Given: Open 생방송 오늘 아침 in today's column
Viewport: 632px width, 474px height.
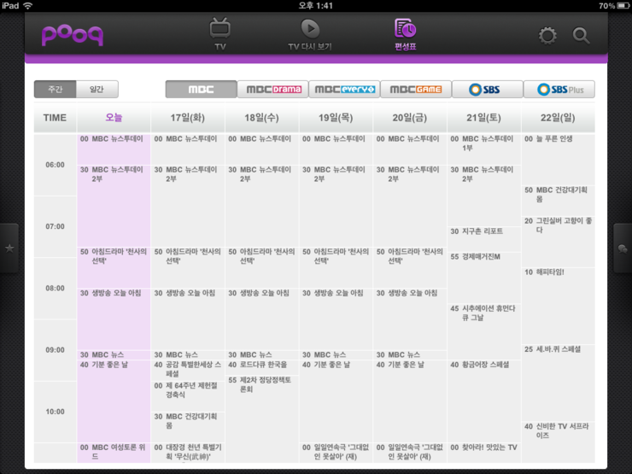Looking at the screenshot, I should click(x=111, y=293).
